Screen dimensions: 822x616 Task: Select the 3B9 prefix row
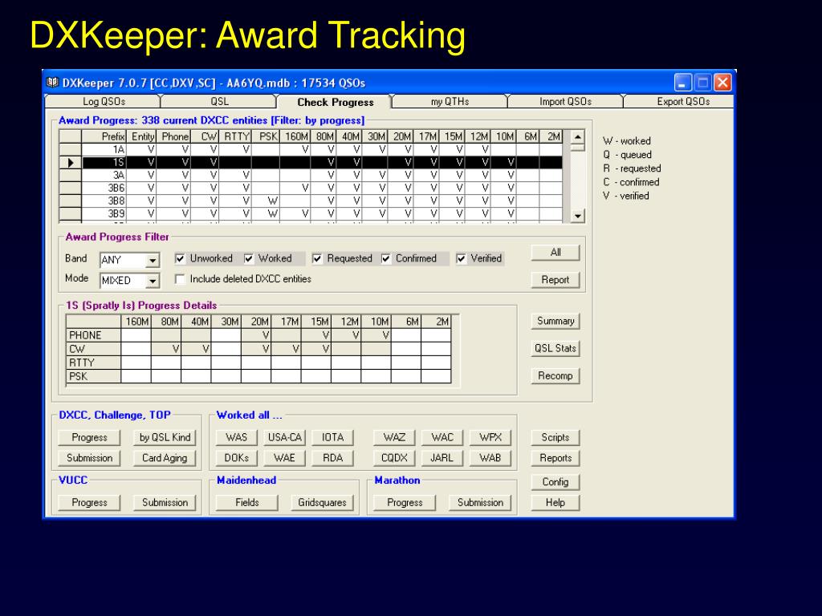tap(311, 213)
